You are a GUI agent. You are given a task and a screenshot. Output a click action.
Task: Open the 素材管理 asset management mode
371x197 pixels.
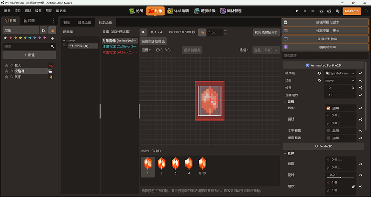(x=231, y=11)
